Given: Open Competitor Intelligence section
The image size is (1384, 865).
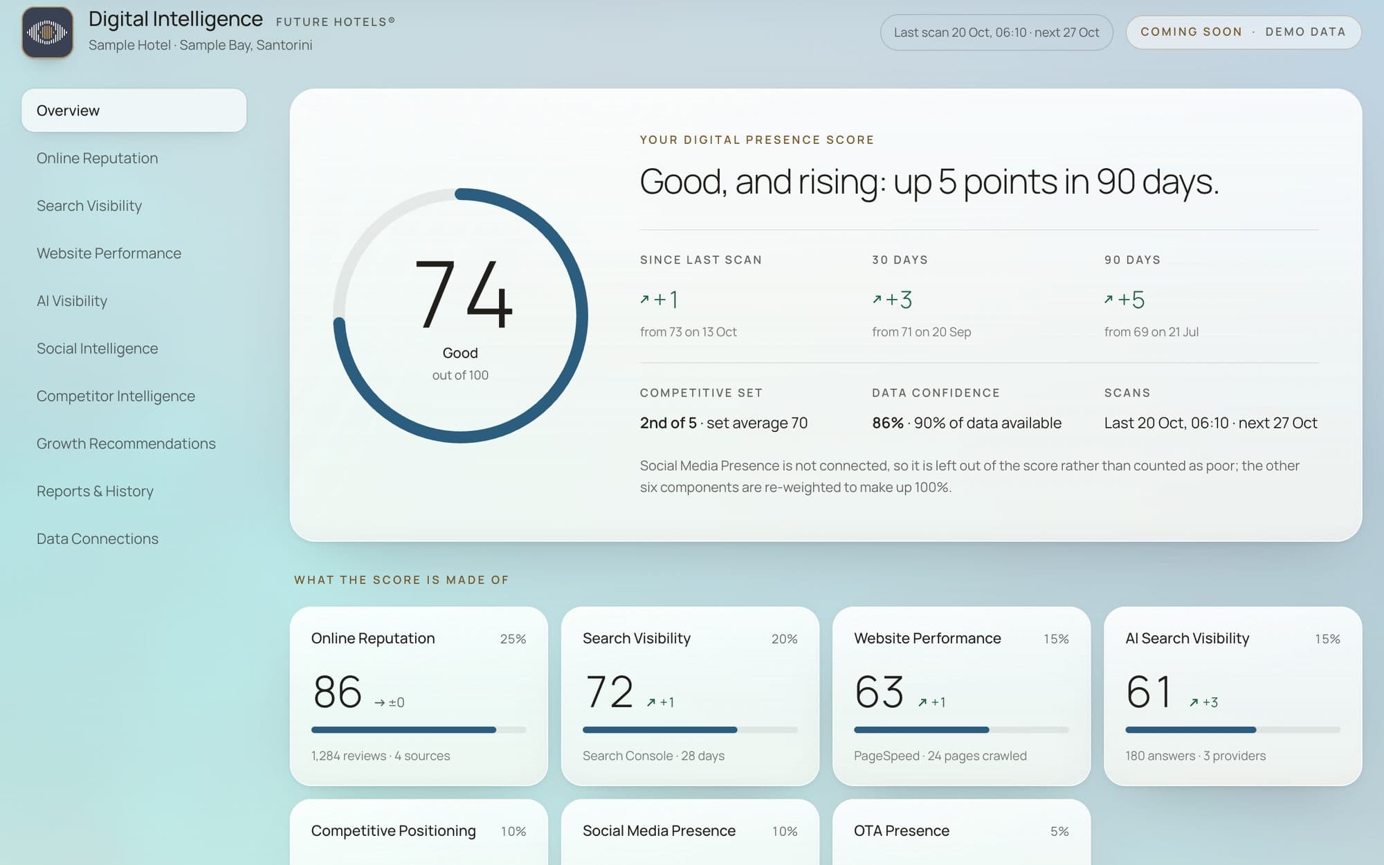Looking at the screenshot, I should coord(134,397).
